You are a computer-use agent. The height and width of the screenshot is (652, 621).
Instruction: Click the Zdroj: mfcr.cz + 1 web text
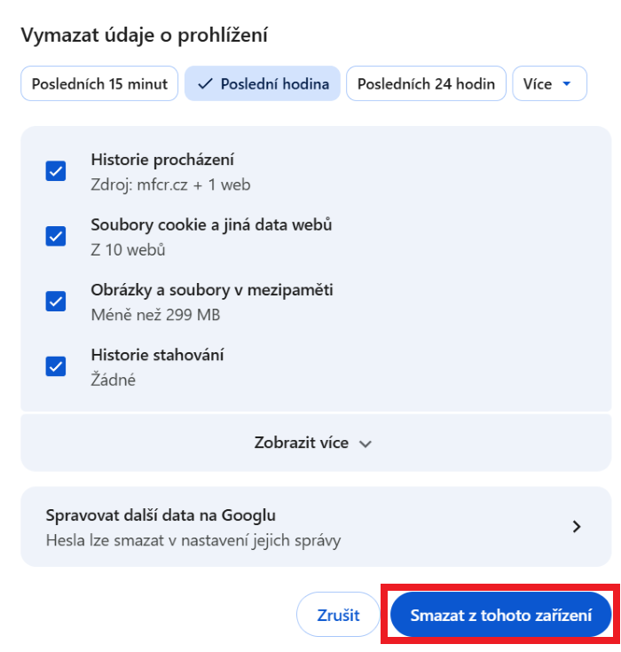[x=170, y=185]
